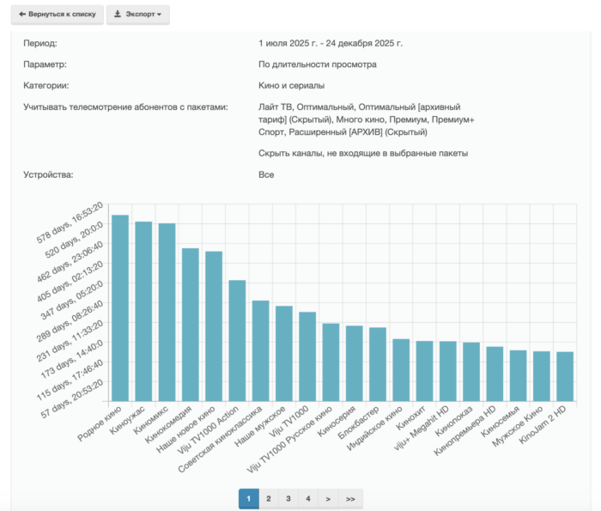Image resolution: width=601 pixels, height=511 pixels.
Task: Click the Блокбастер chart bar
Action: coord(377,363)
